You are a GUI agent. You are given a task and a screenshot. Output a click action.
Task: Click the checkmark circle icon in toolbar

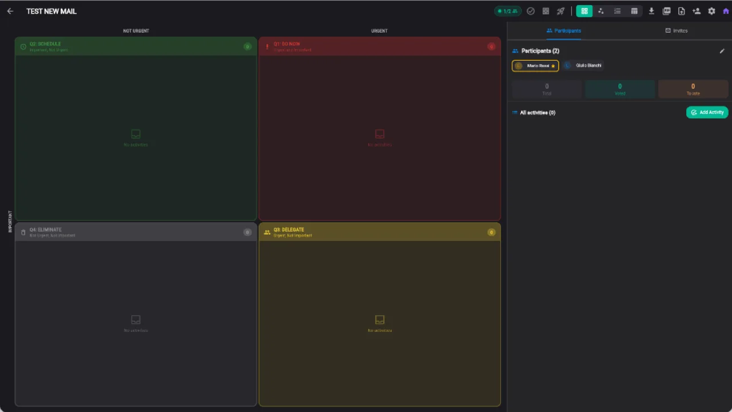tap(531, 11)
